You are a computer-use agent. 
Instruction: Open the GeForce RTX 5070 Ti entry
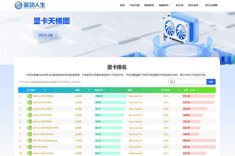click(x=43, y=134)
